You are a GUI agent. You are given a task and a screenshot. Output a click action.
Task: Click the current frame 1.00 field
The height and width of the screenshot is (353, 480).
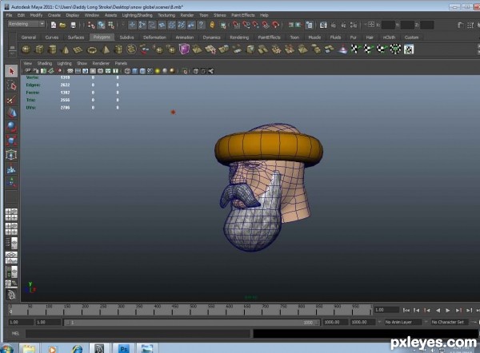coord(386,310)
